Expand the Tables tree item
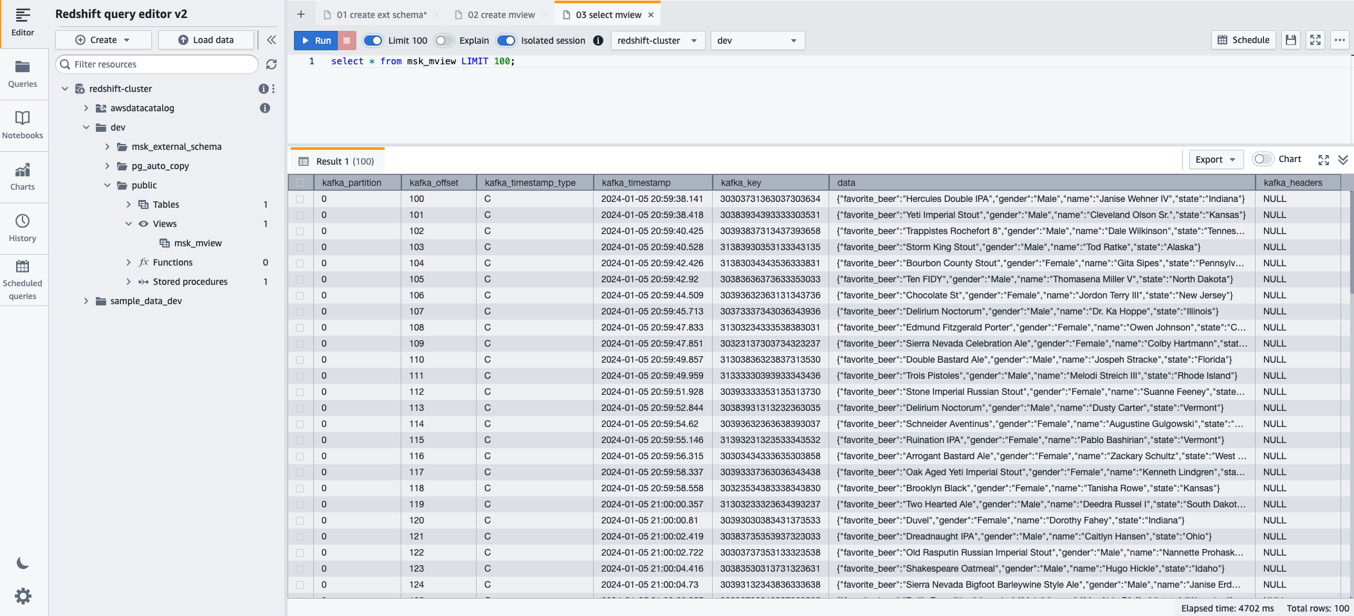Image resolution: width=1354 pixels, height=616 pixels. pos(128,204)
